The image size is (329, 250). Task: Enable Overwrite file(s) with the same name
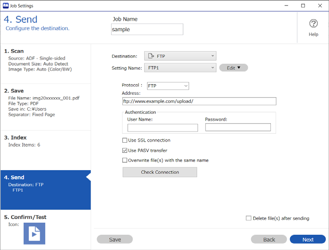tap(125, 160)
